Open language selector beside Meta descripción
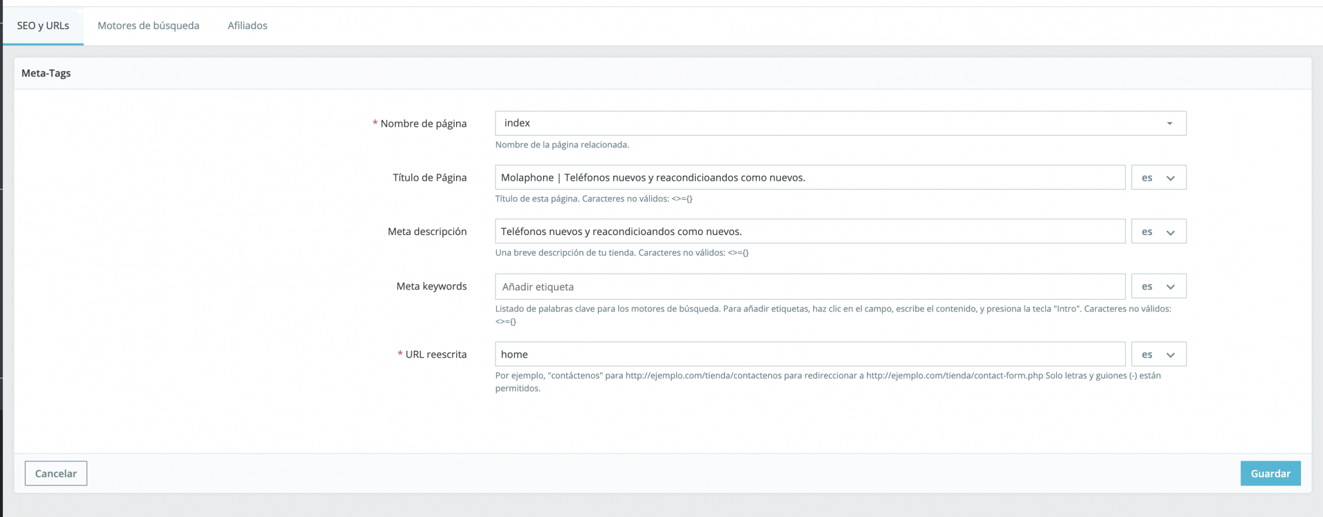Image resolution: width=1323 pixels, height=517 pixels. tap(1158, 232)
